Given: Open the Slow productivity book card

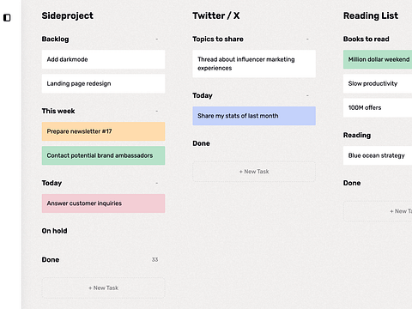Looking at the screenshot, I should 378,83.
